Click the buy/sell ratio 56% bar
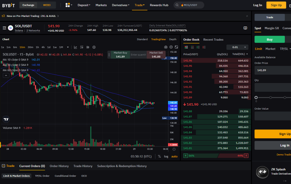The height and width of the screenshot is (184, 291). [x=201, y=156]
